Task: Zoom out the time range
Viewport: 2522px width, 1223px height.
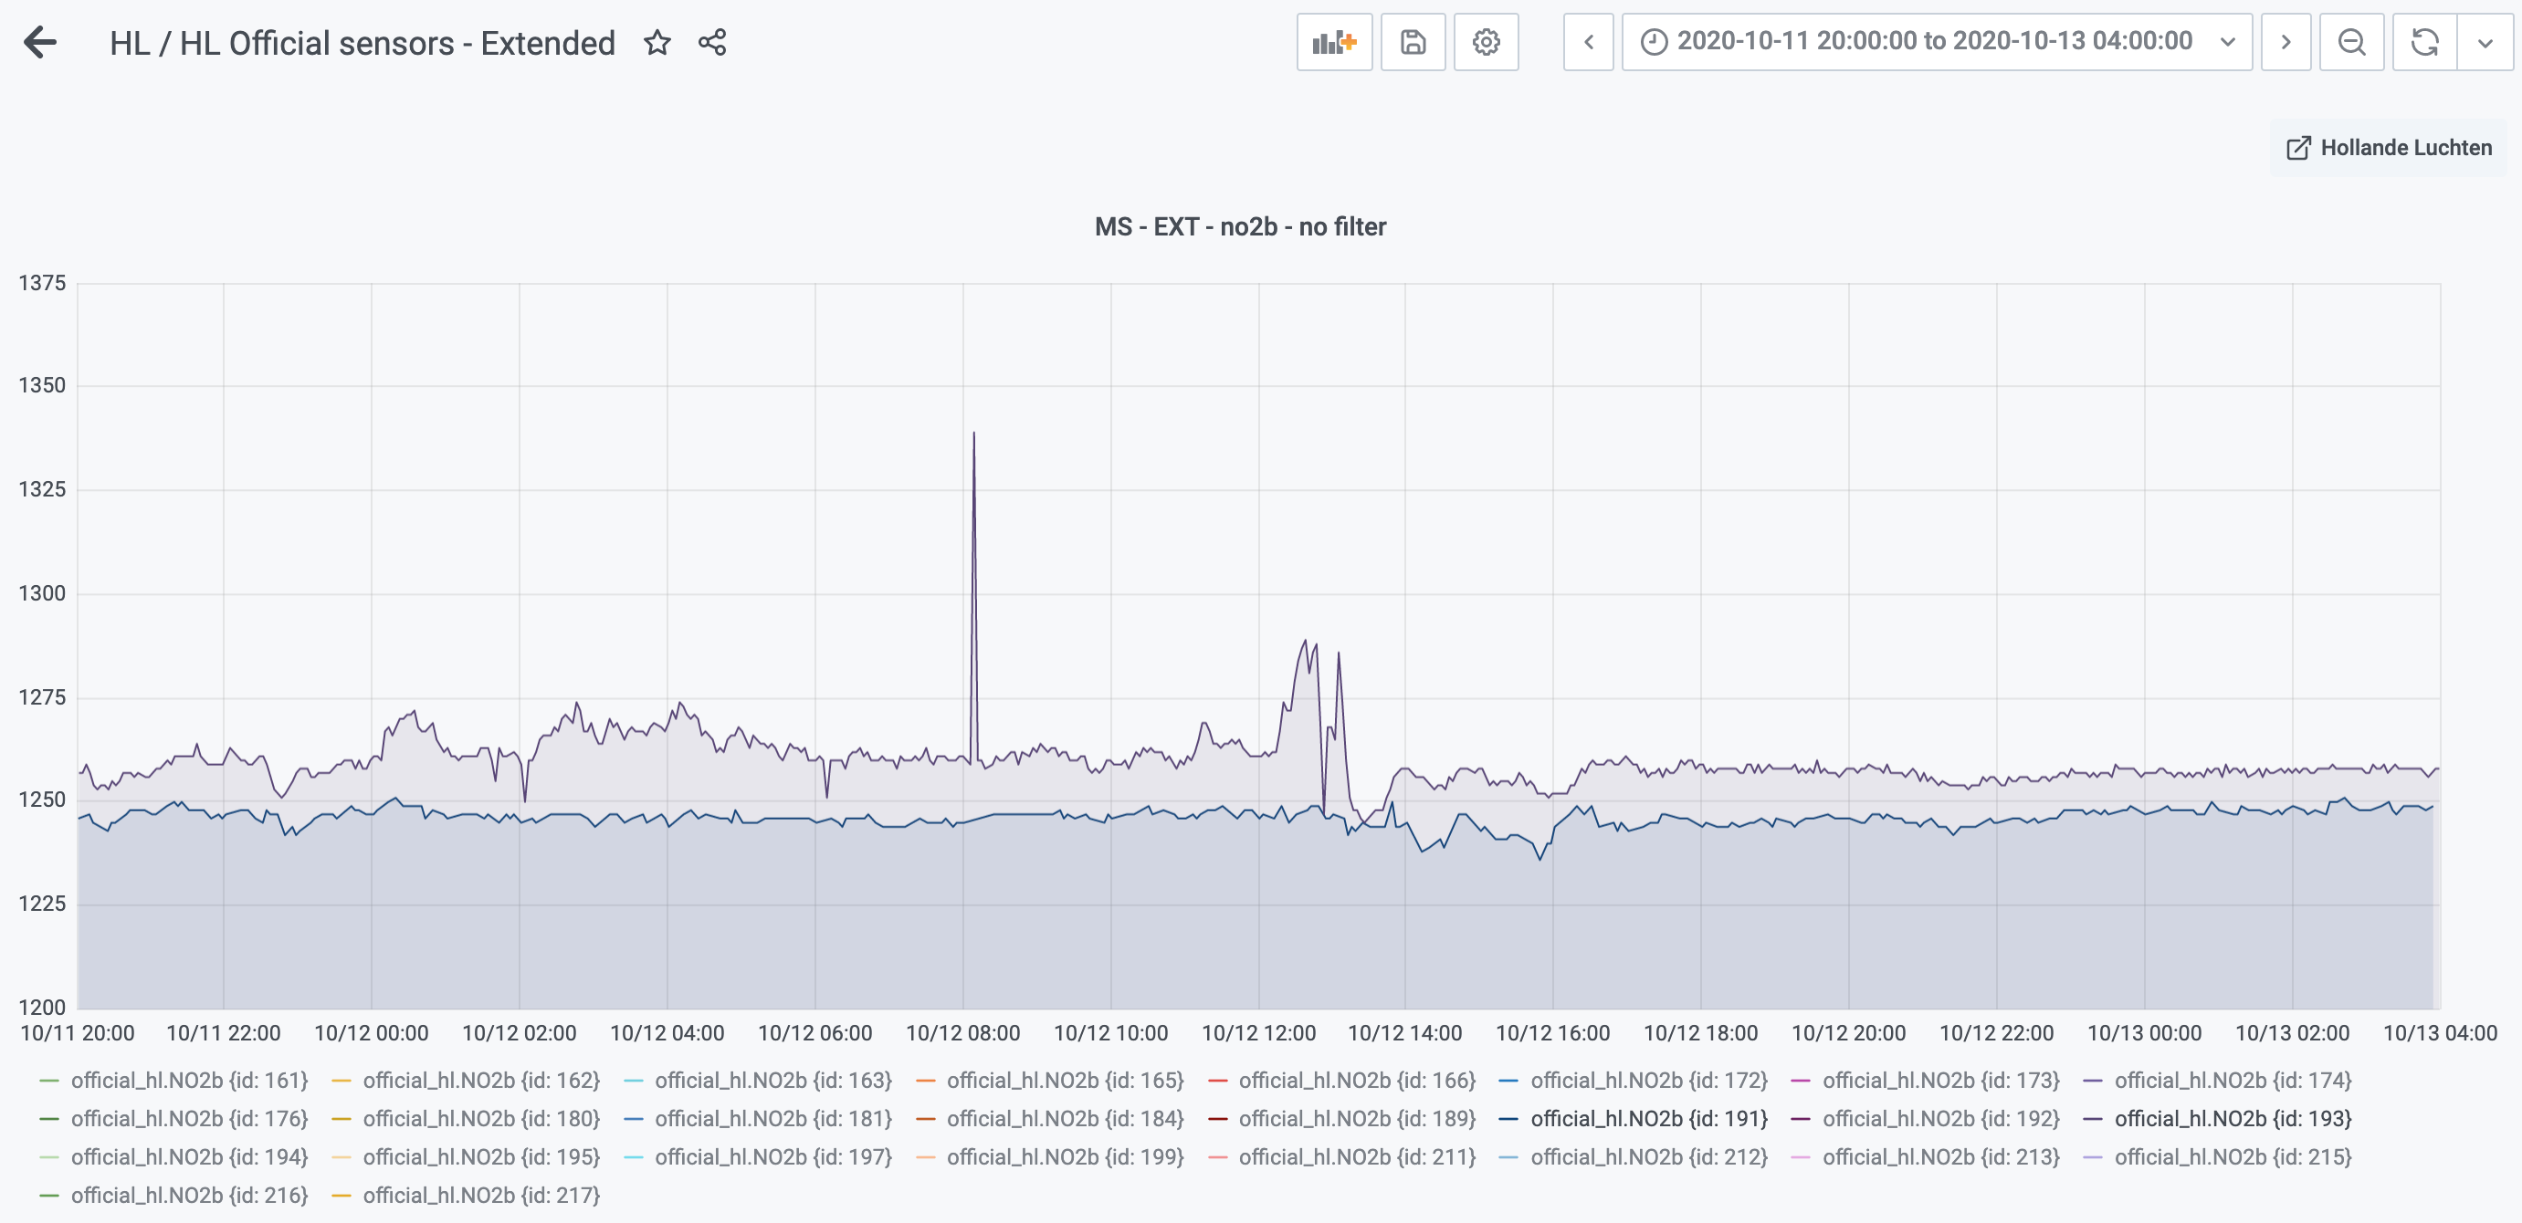Action: [x=2350, y=42]
